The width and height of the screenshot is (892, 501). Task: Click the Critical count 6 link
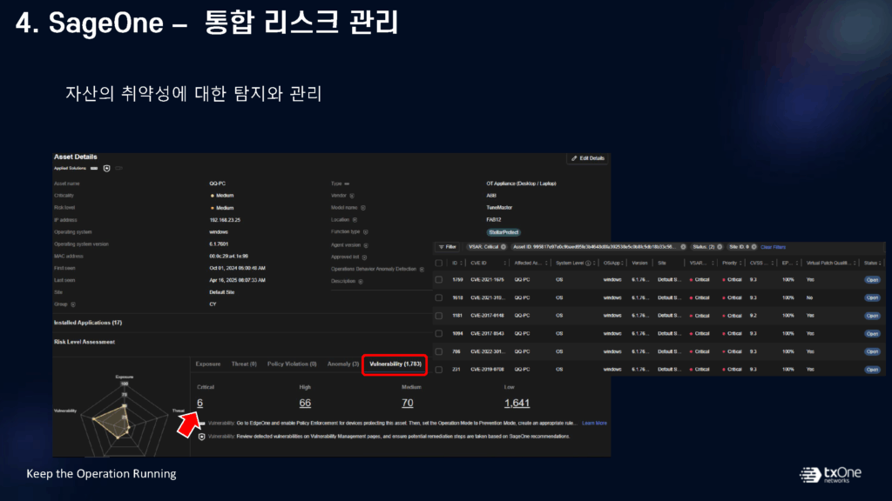[199, 403]
